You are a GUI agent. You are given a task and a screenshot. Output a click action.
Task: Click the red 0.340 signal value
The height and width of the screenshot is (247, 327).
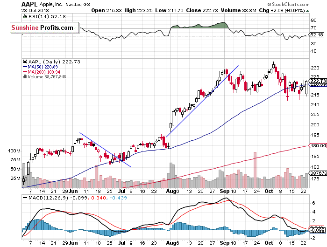click(99, 198)
